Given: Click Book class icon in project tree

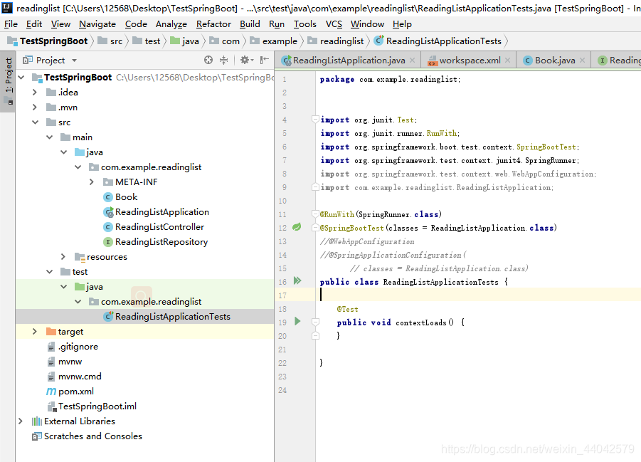Looking at the screenshot, I should (x=108, y=197).
